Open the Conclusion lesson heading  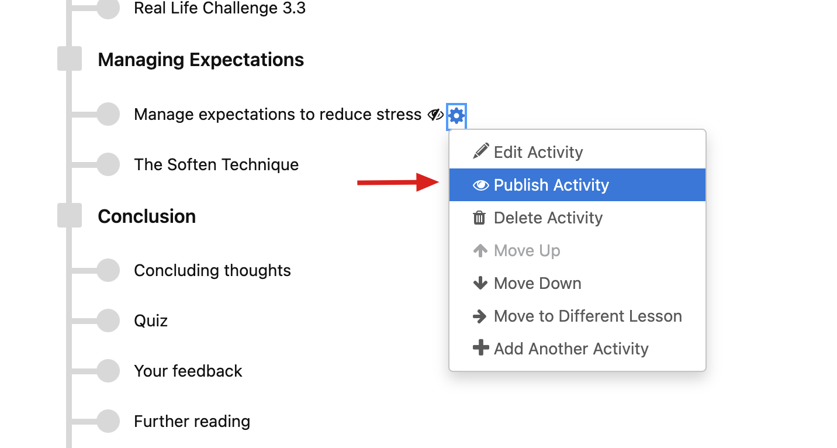pos(147,216)
